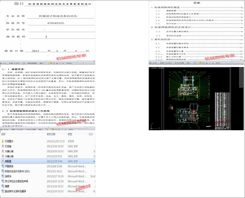Viewport: 245px width, 198px height.
Task: Click date cell 2011/5/25 22:39
Action: tap(55, 181)
